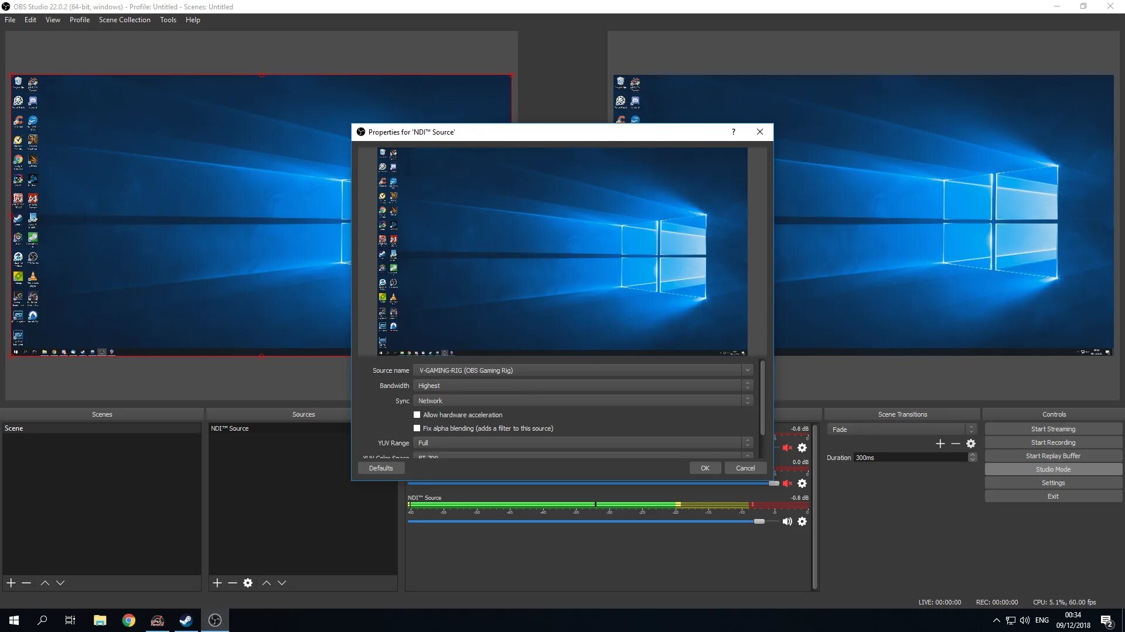1125x632 pixels.
Task: Toggle the upper audio track mute button
Action: click(787, 447)
